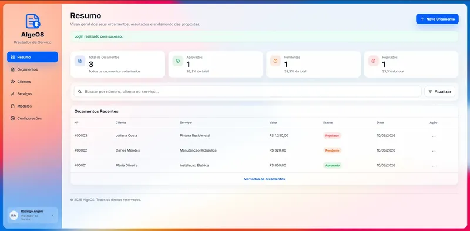Click the Aprovados stat card
This screenshot has width=470, height=231.
216,65
